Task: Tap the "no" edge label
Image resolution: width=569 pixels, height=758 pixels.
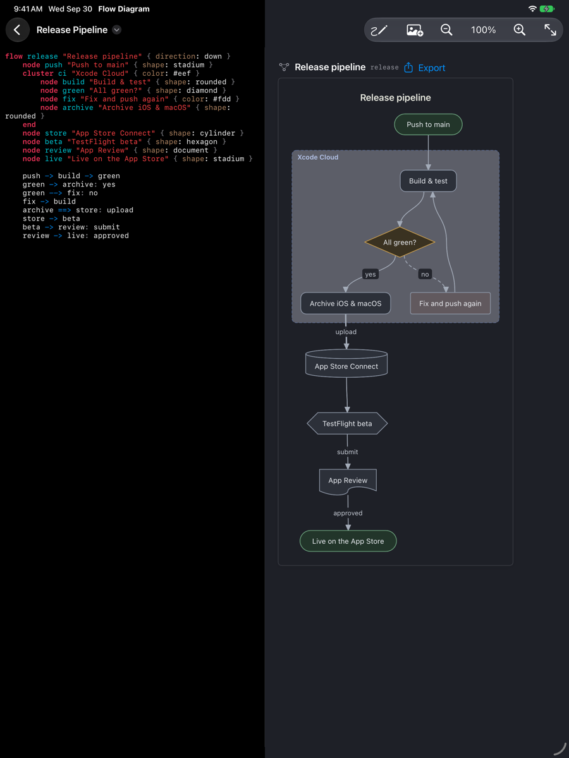Action: click(x=425, y=274)
